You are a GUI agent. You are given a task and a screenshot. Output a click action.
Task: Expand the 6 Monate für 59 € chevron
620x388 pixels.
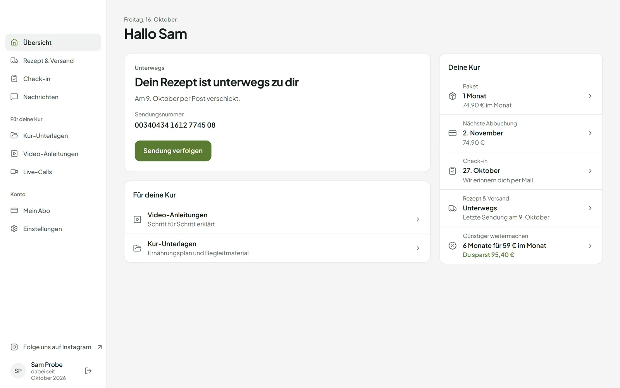pyautogui.click(x=590, y=246)
